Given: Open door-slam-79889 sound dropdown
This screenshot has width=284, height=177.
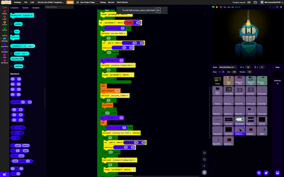Looking at the screenshot, I should [x=118, y=33].
